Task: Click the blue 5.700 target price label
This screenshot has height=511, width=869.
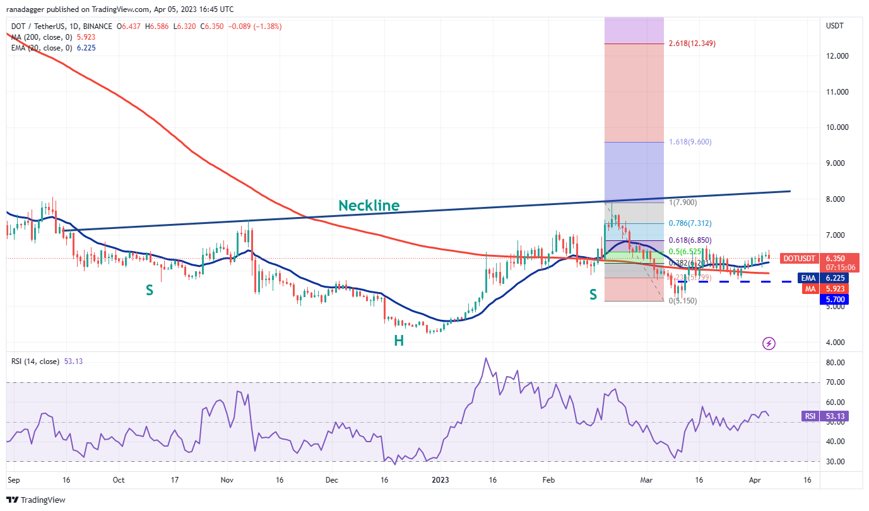Action: click(x=833, y=300)
